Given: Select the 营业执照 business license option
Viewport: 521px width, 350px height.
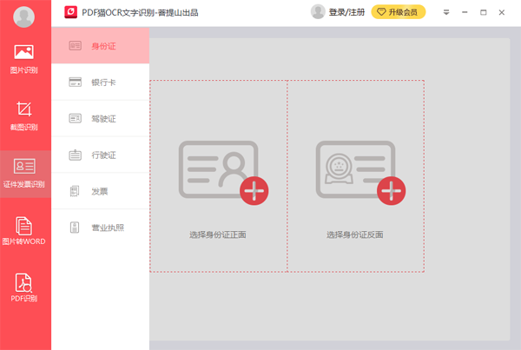Looking at the screenshot, I should coord(101,228).
